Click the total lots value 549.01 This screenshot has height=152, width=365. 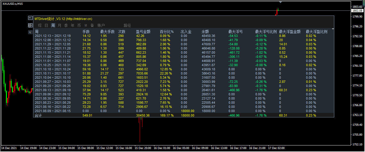click(87, 115)
